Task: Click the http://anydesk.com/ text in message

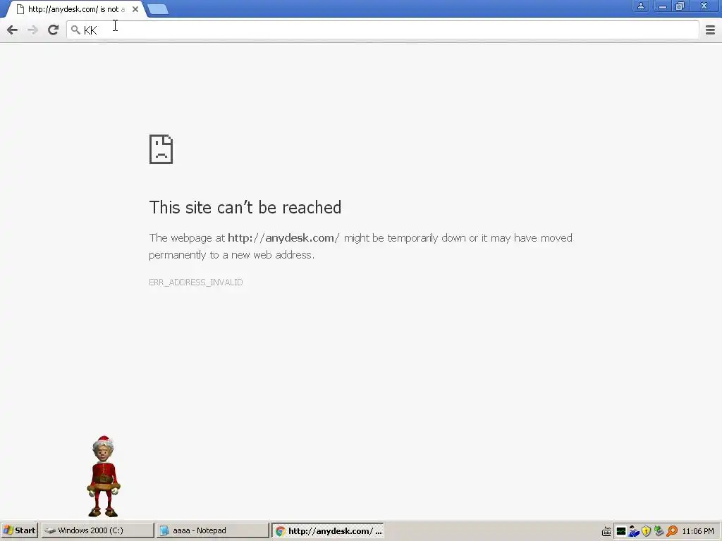Action: pyautogui.click(x=283, y=238)
